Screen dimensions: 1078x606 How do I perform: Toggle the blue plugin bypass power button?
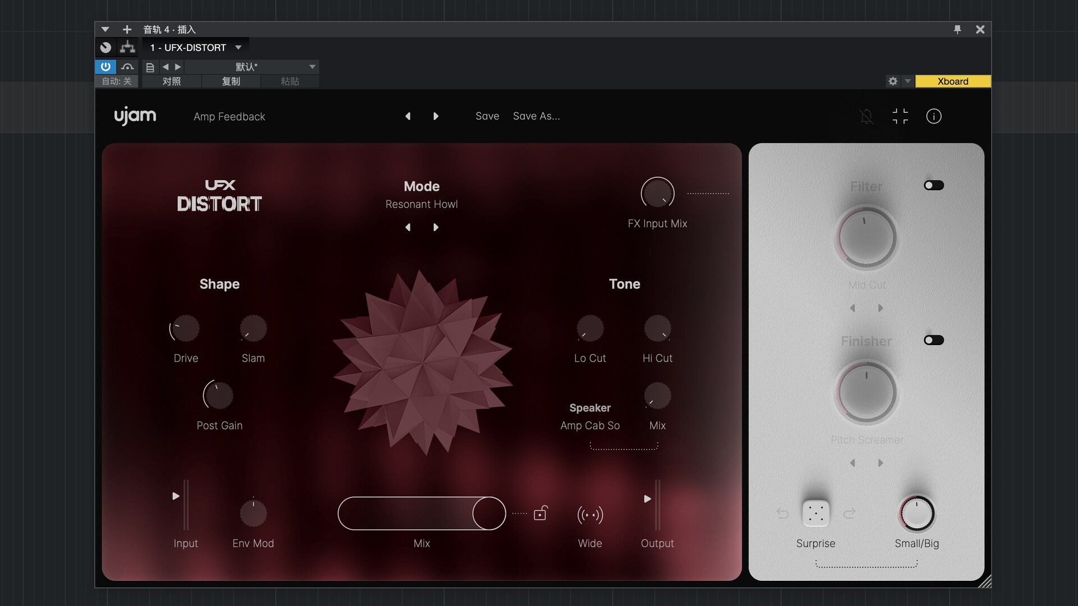105,66
